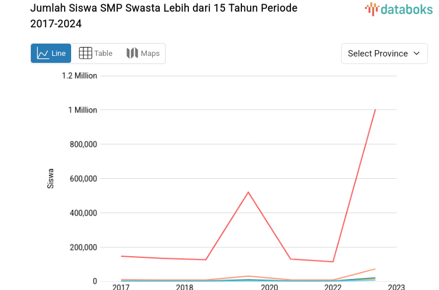Click the databoks logo bars icon
439x290 pixels.
371,9
